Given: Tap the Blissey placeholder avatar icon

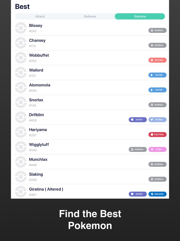Looking at the screenshot, I should (21, 28).
